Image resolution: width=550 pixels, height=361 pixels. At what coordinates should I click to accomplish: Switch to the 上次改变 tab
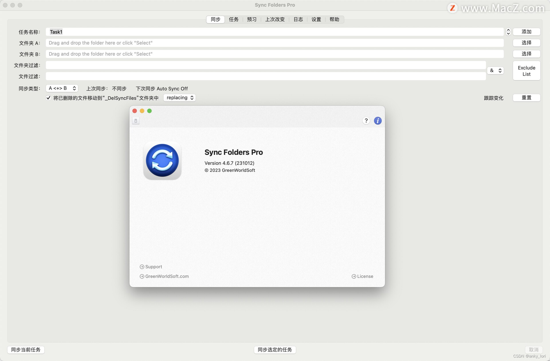pyautogui.click(x=275, y=19)
